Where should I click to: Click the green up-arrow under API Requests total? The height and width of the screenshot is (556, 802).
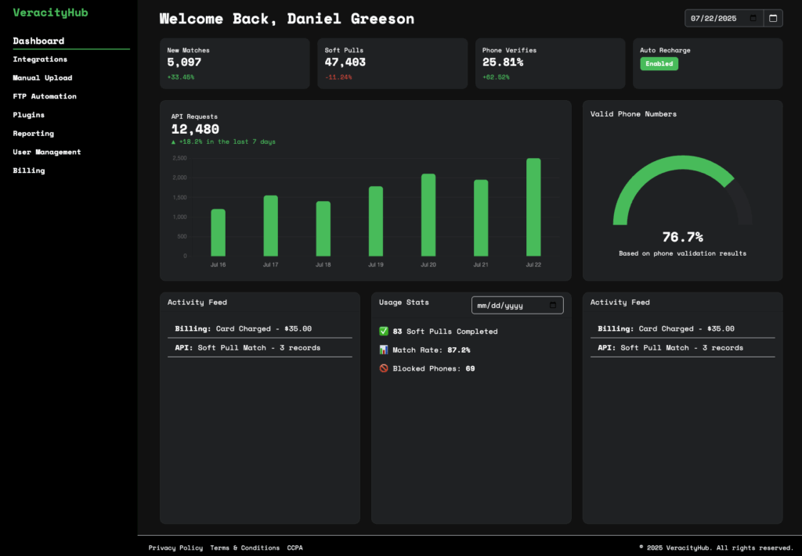174,142
